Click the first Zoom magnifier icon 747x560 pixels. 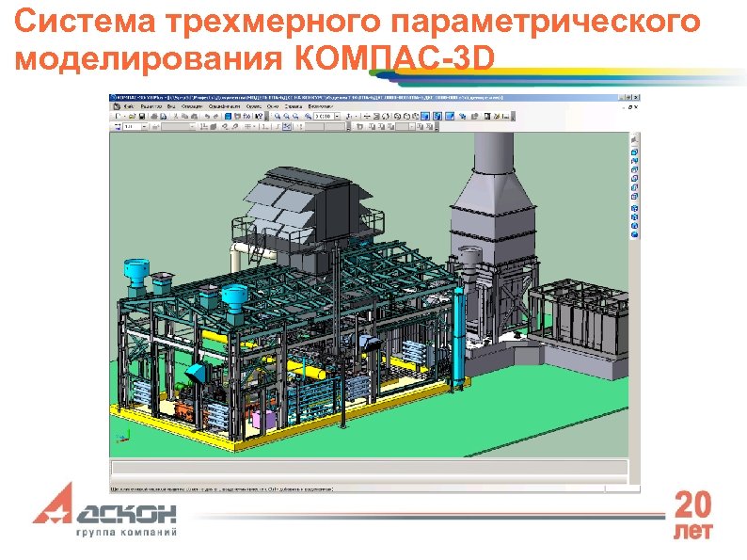[278, 117]
